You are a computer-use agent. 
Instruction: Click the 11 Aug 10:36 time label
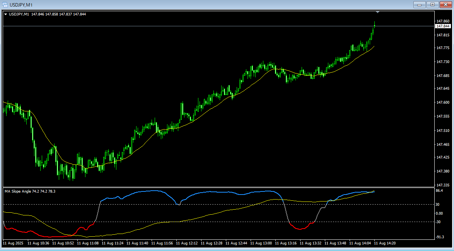click(38, 244)
